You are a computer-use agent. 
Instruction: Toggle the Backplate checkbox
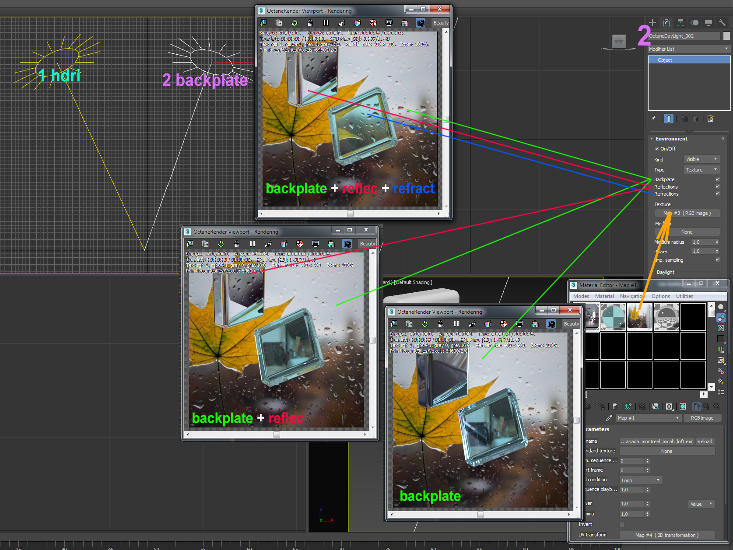coord(718,179)
